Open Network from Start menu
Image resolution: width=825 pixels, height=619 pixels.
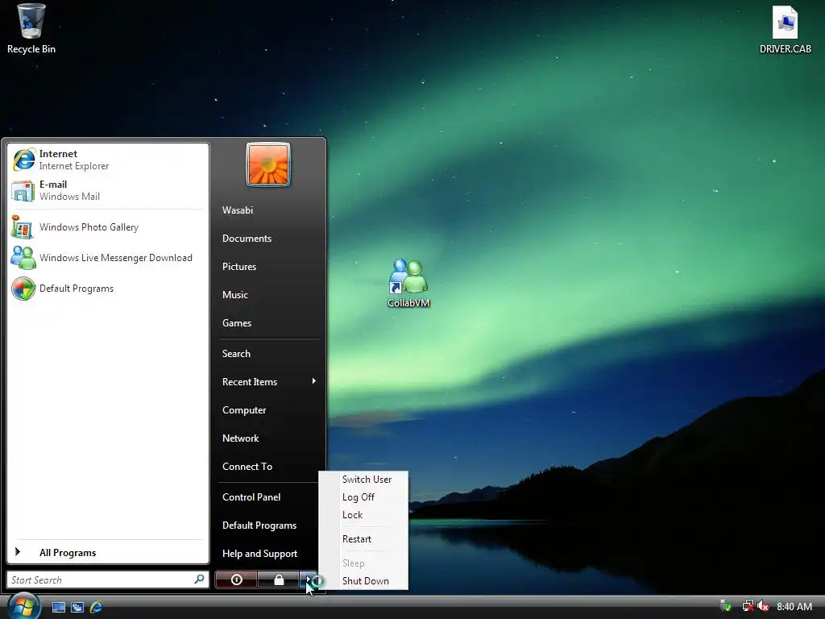click(240, 438)
